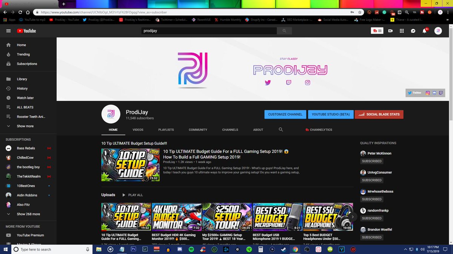The width and height of the screenshot is (453, 254).
Task: Click the create video camera icon
Action: pyautogui.click(x=390, y=31)
